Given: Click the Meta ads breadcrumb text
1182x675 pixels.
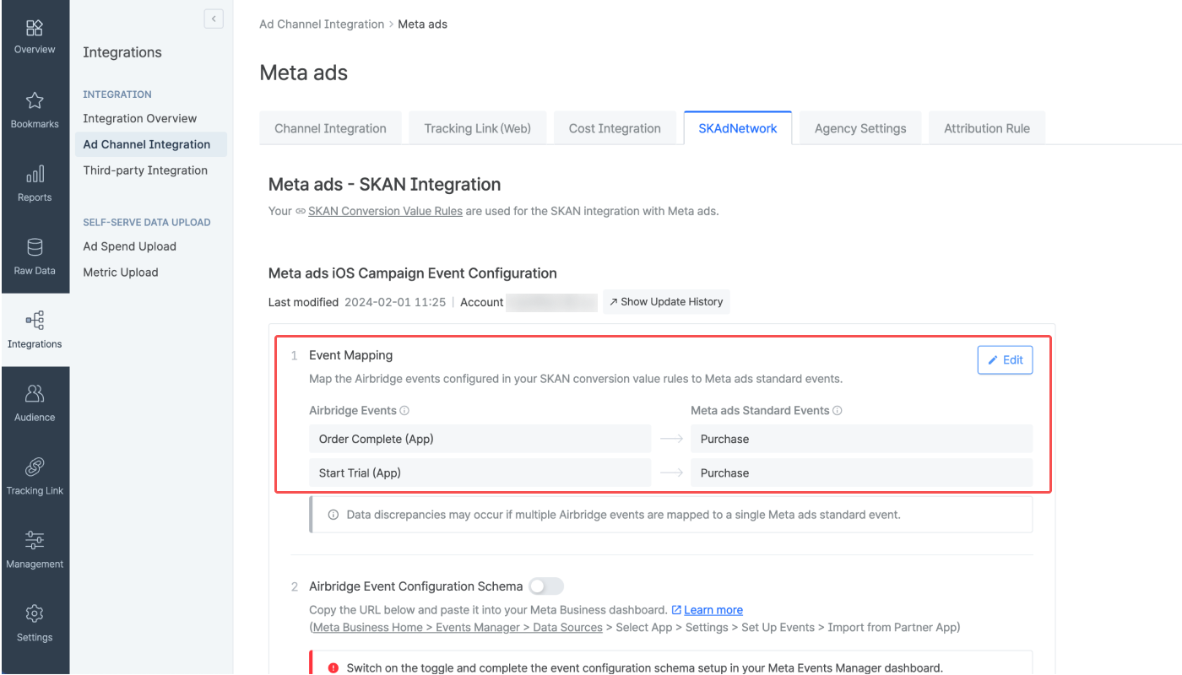Looking at the screenshot, I should [x=423, y=24].
